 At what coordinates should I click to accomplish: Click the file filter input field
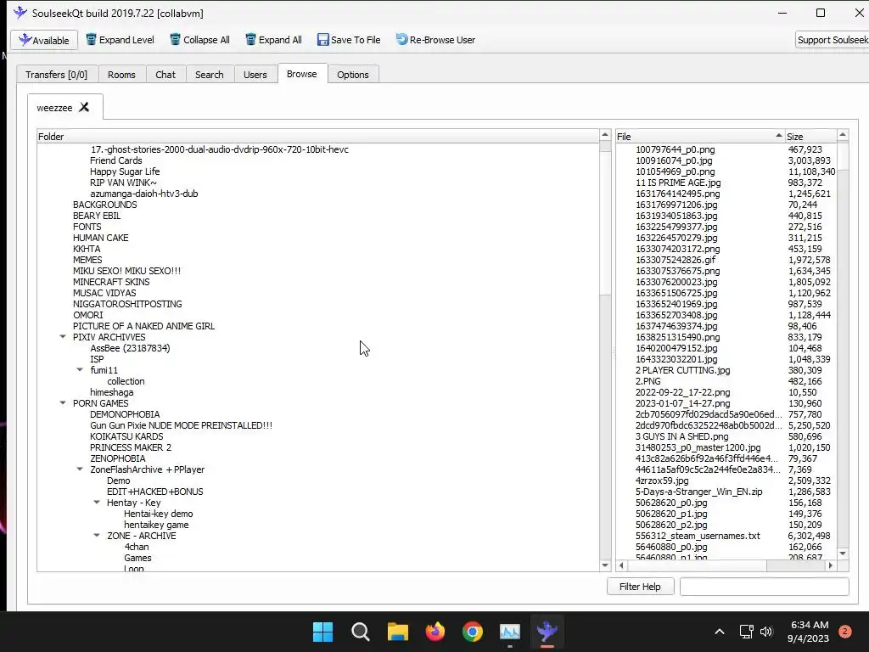(765, 586)
